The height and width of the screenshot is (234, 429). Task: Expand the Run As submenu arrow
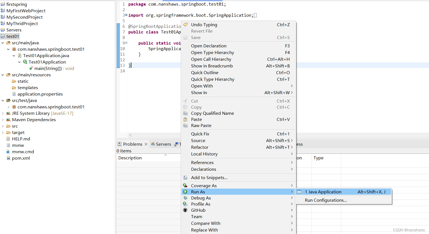[292, 192]
